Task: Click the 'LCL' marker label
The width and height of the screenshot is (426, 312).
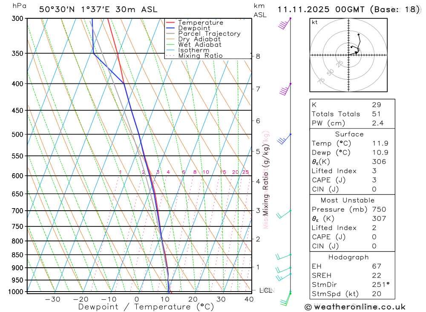Action: [x=266, y=291]
